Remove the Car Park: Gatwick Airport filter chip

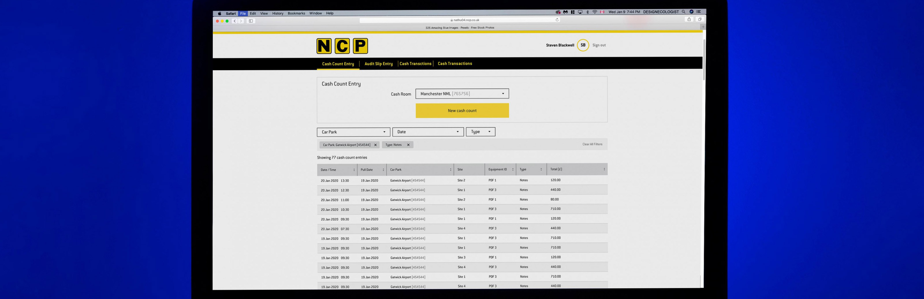pos(376,145)
